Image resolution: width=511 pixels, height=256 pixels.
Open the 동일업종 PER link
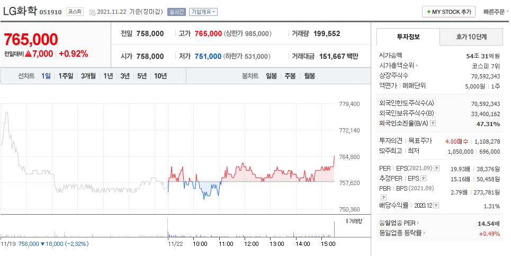[x=397, y=223]
